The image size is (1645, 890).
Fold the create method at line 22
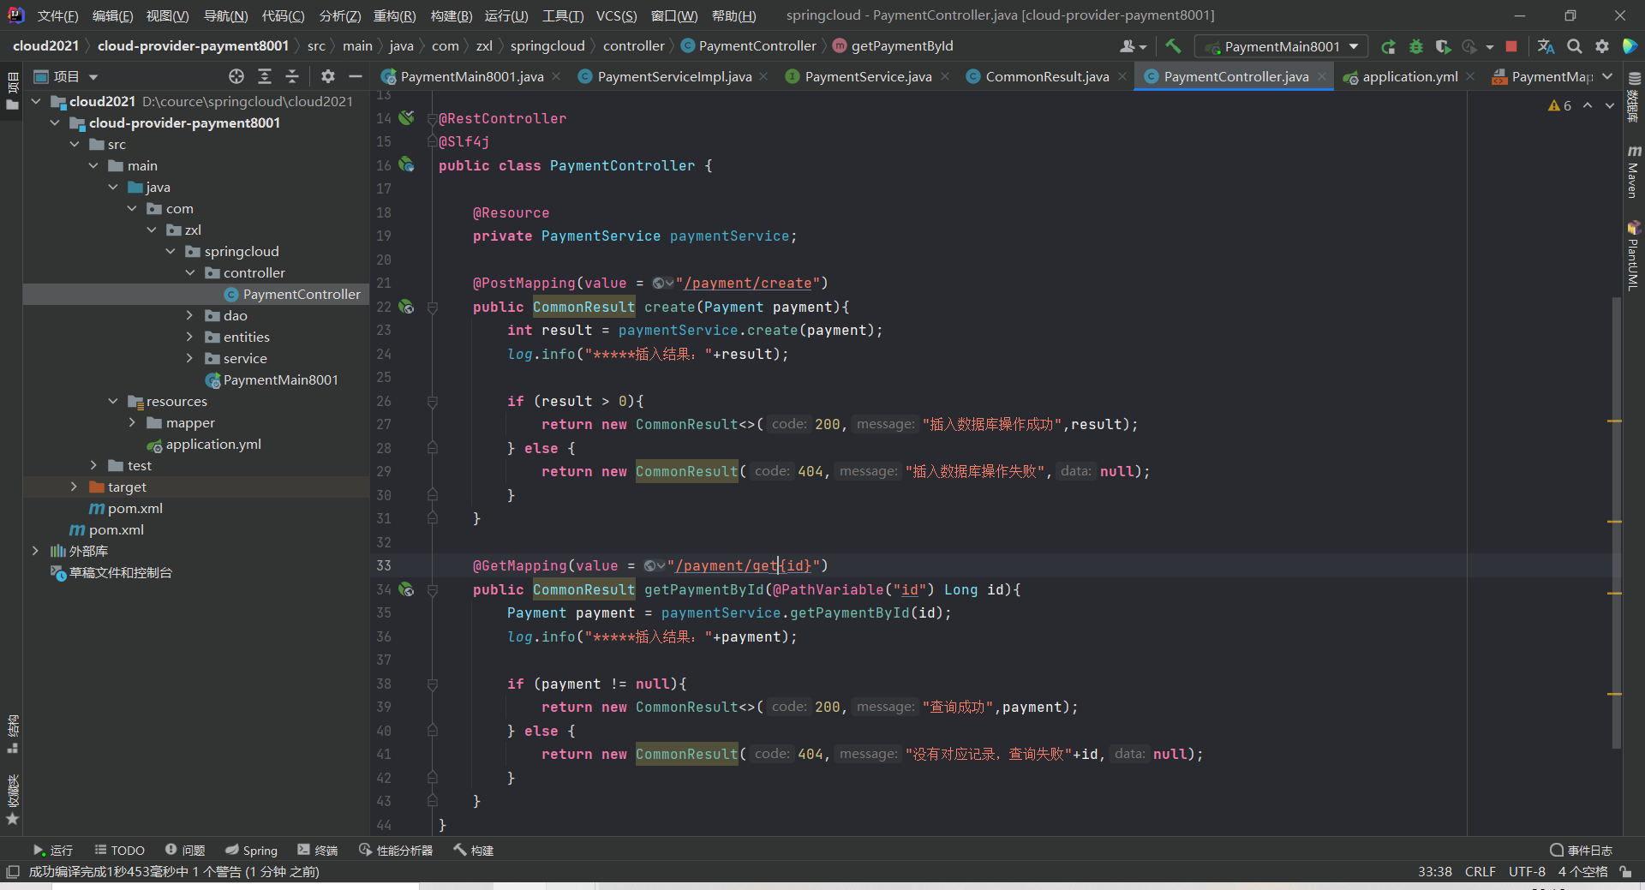(433, 307)
